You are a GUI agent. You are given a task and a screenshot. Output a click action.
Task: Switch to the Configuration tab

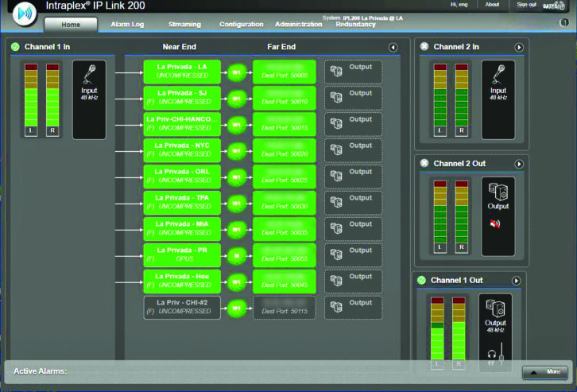pos(242,25)
